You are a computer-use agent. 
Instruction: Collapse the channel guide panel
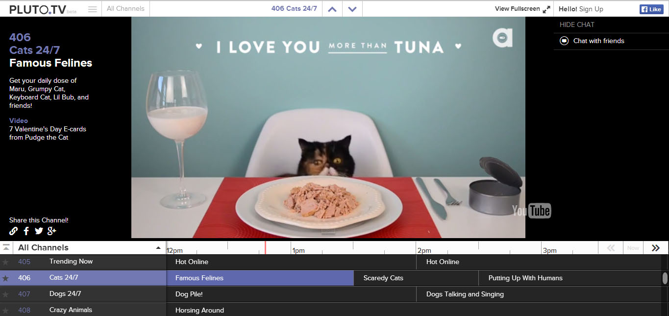[6, 248]
